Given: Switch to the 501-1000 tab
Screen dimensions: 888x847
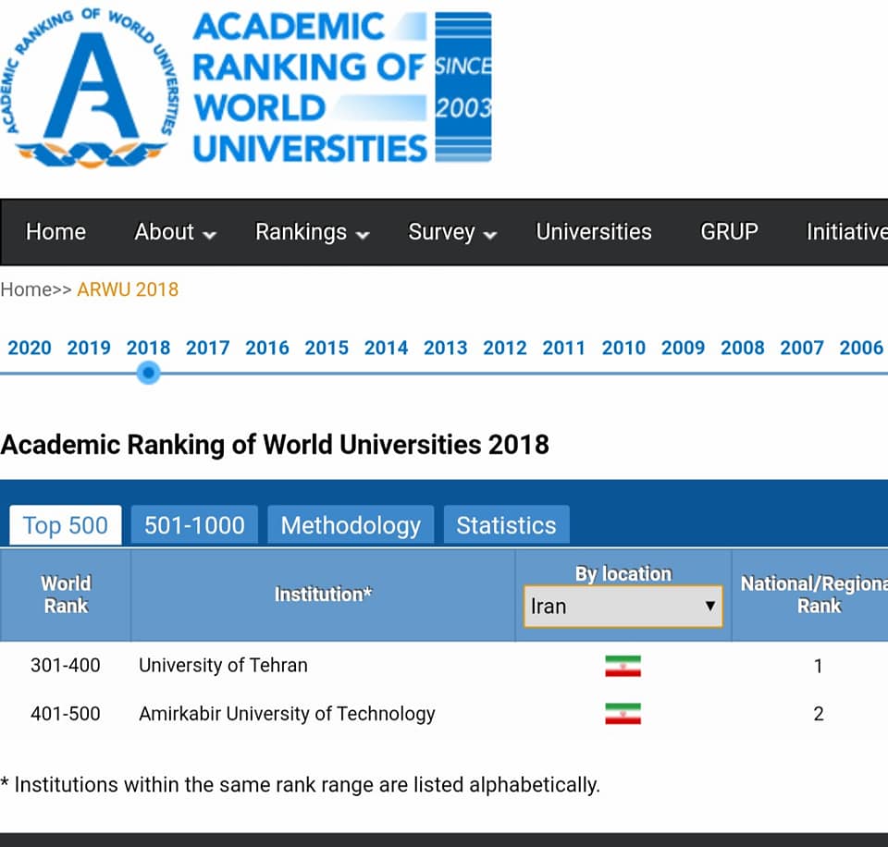Looking at the screenshot, I should [194, 525].
